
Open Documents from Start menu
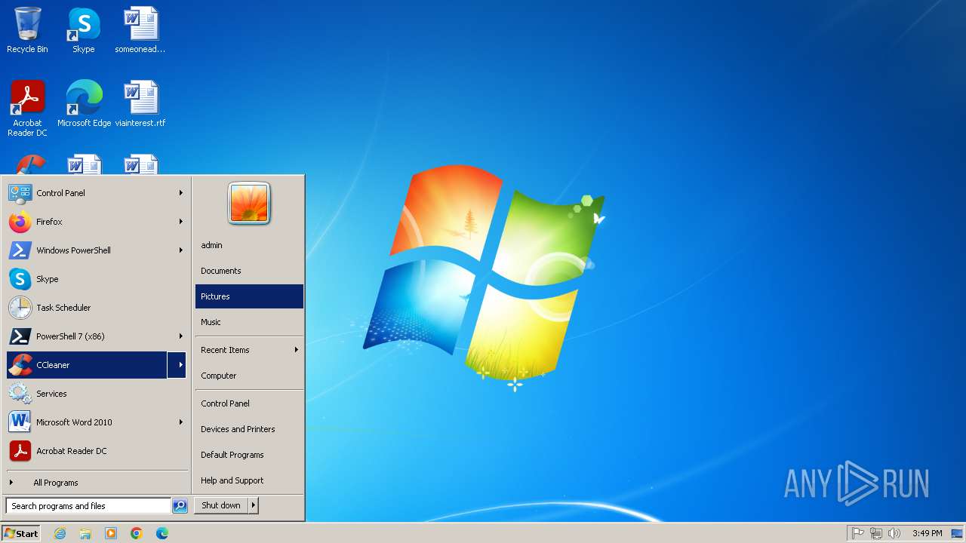[x=249, y=271]
